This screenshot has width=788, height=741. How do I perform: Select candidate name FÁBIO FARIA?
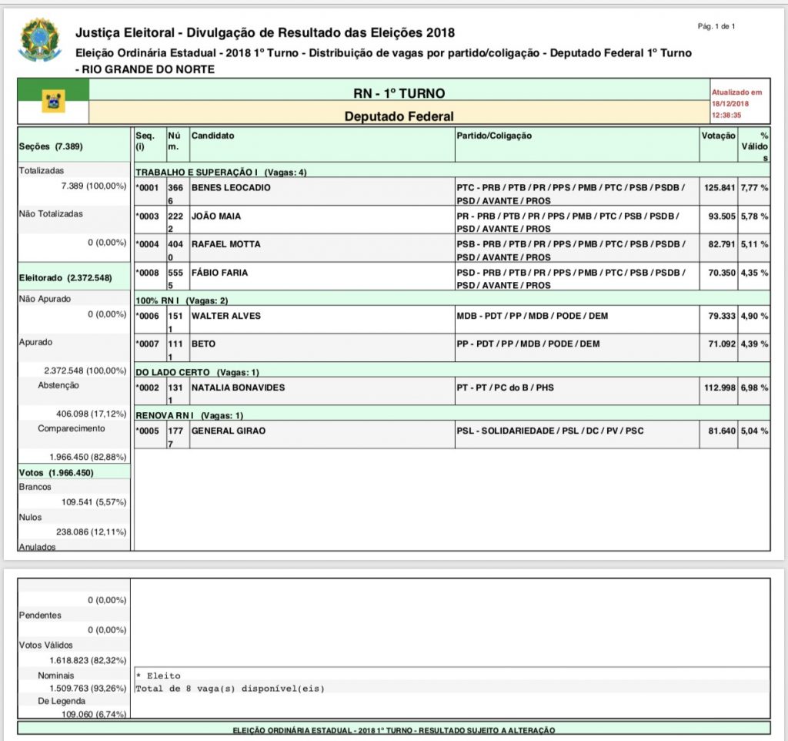(x=219, y=273)
